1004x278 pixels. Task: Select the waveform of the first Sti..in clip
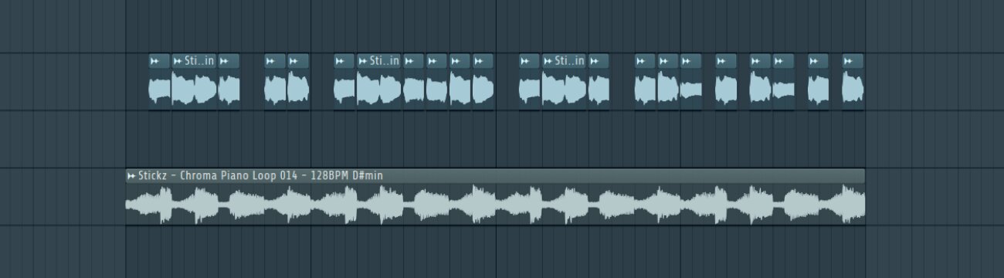click(194, 89)
